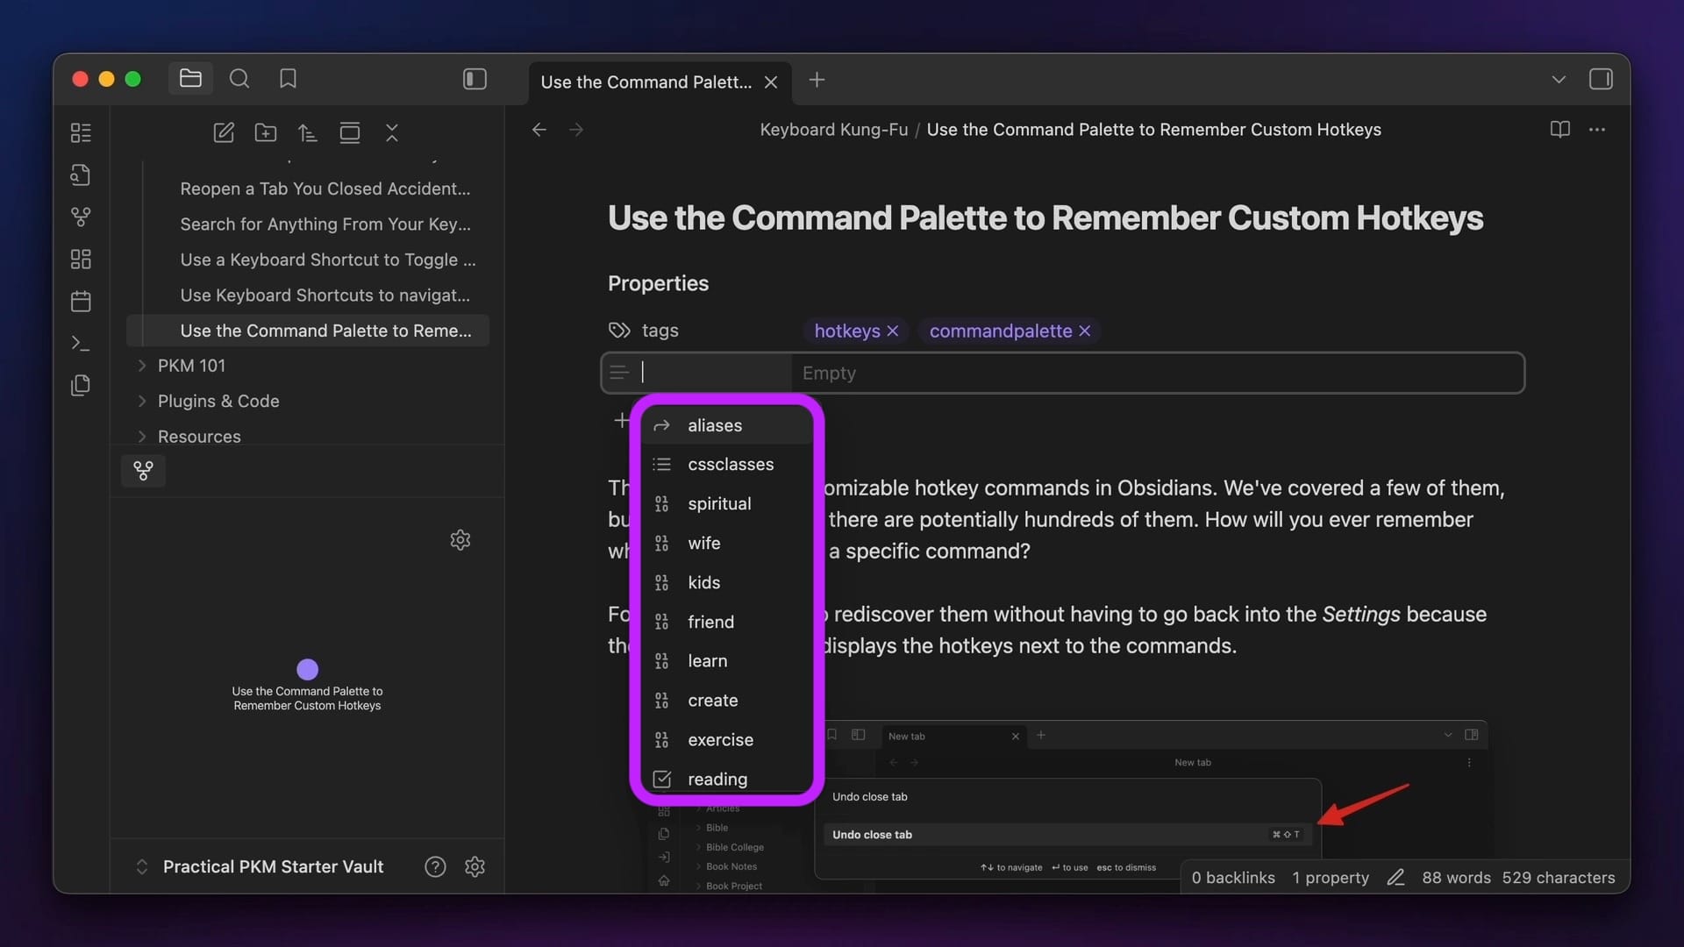This screenshot has width=1684, height=947.
Task: Choose the reading property suggestion
Action: click(x=717, y=779)
